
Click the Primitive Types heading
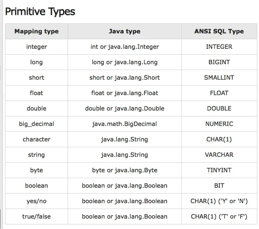(40, 12)
